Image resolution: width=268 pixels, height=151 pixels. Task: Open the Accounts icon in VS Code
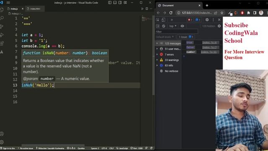coord(2,134)
